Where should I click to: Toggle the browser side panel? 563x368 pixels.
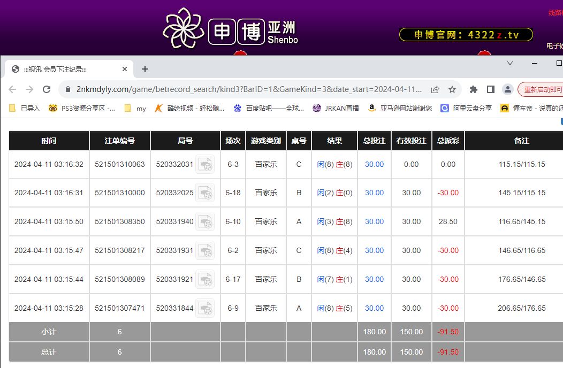pos(490,89)
